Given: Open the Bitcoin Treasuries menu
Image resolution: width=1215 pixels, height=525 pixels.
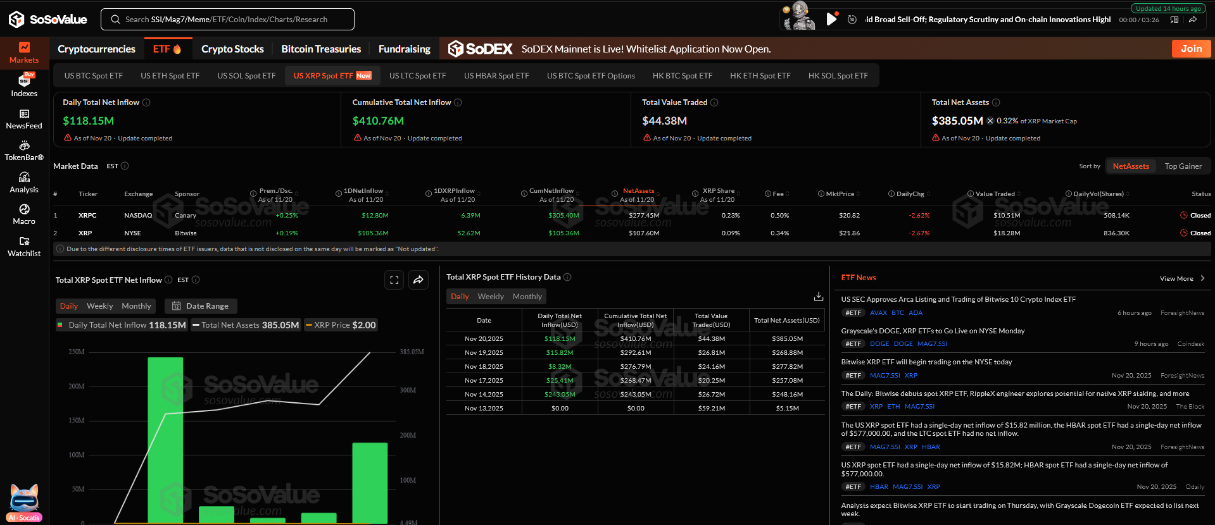Looking at the screenshot, I should pos(321,49).
